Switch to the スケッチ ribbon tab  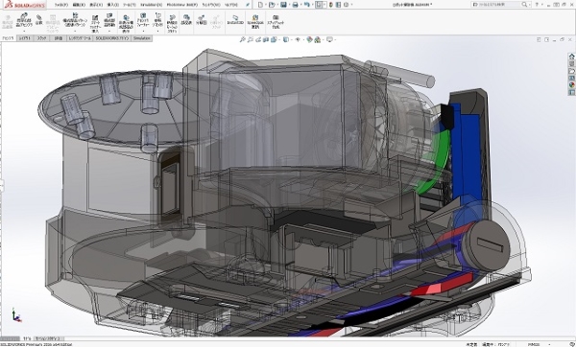pos(42,38)
